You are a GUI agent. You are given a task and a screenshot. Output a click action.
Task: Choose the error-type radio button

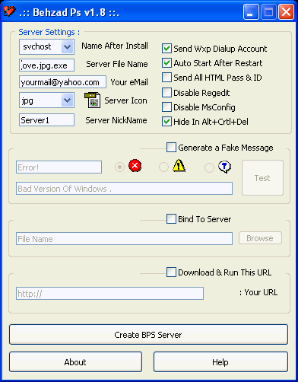[x=119, y=167]
